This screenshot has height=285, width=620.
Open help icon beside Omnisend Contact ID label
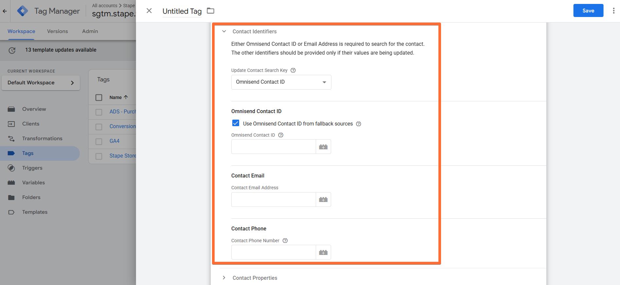click(x=281, y=135)
